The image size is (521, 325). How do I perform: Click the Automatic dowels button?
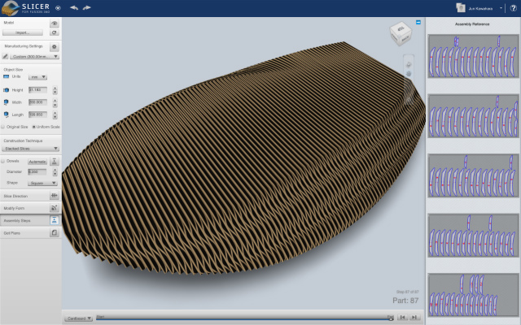click(x=37, y=162)
